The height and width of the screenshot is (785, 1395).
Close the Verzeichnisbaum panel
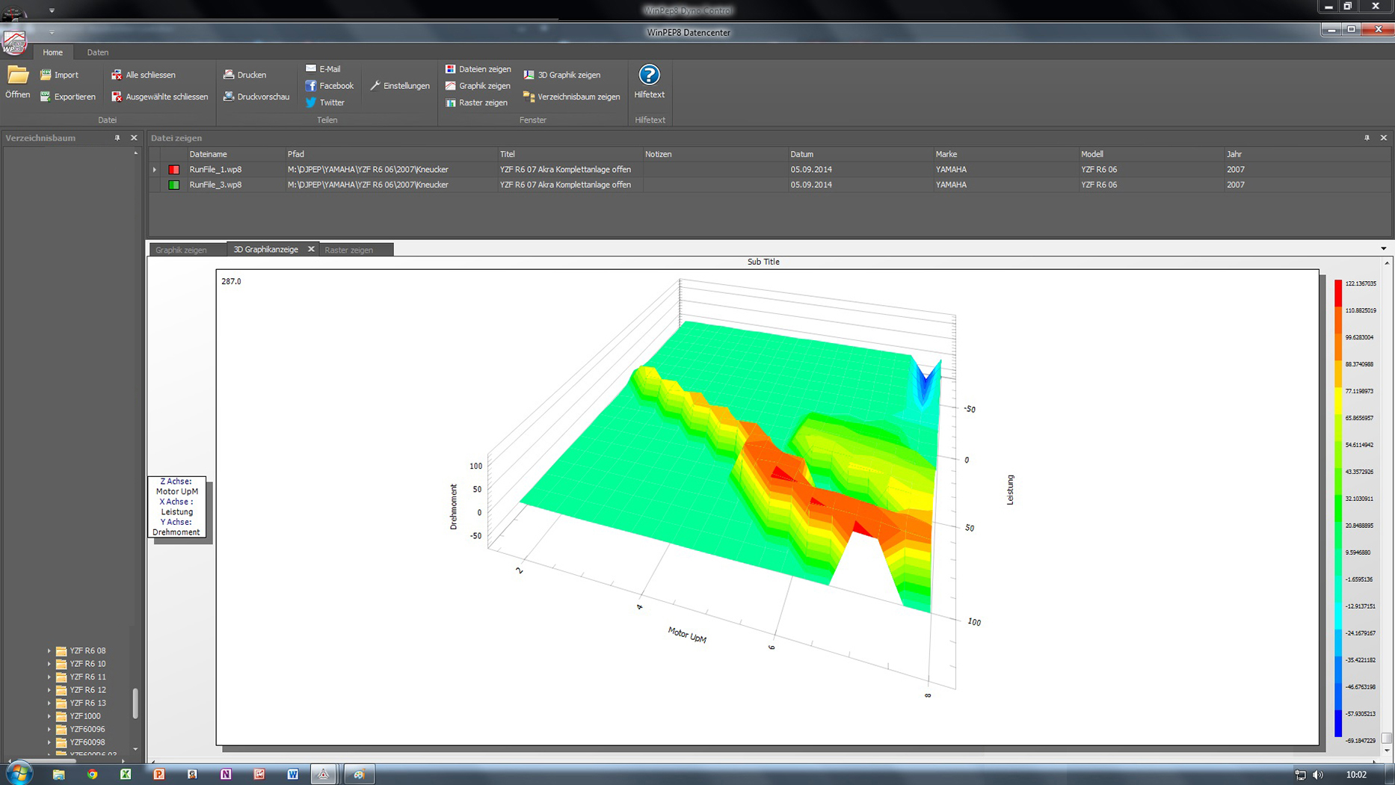point(134,138)
